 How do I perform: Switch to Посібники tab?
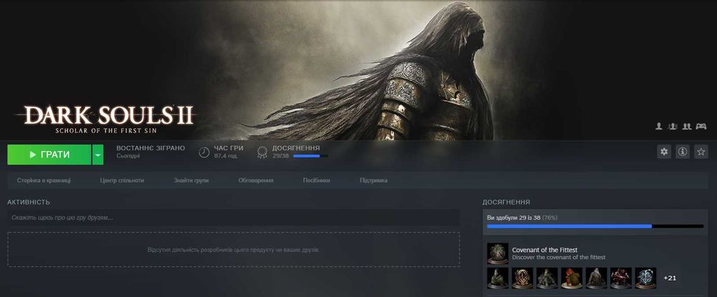316,180
